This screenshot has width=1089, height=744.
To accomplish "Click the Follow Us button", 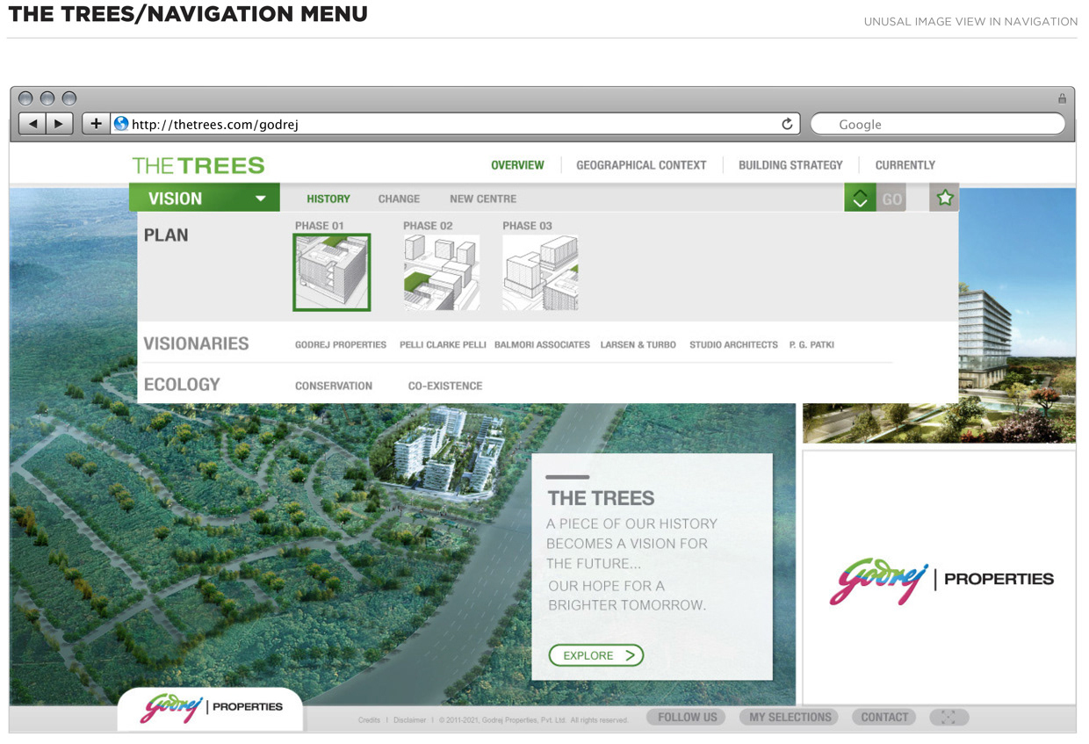I will pos(688,718).
